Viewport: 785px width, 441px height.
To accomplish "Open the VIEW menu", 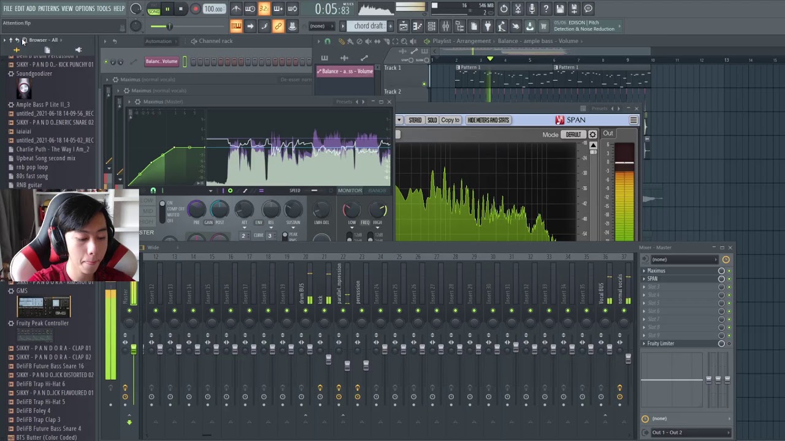I will click(x=67, y=9).
